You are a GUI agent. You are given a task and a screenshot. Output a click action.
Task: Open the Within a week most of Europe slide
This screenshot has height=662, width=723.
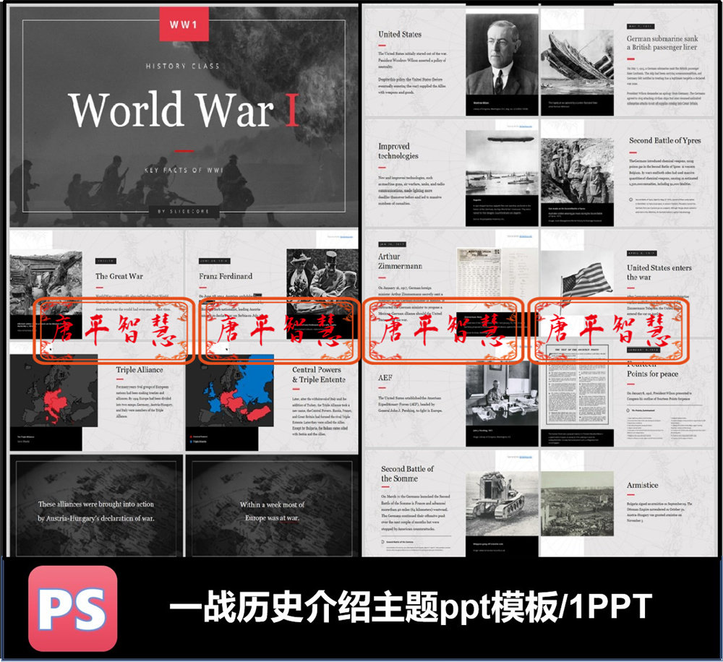272,506
